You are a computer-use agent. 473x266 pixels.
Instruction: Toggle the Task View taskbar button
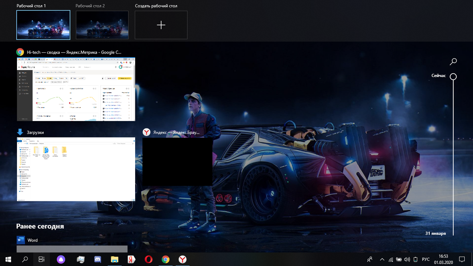point(41,259)
